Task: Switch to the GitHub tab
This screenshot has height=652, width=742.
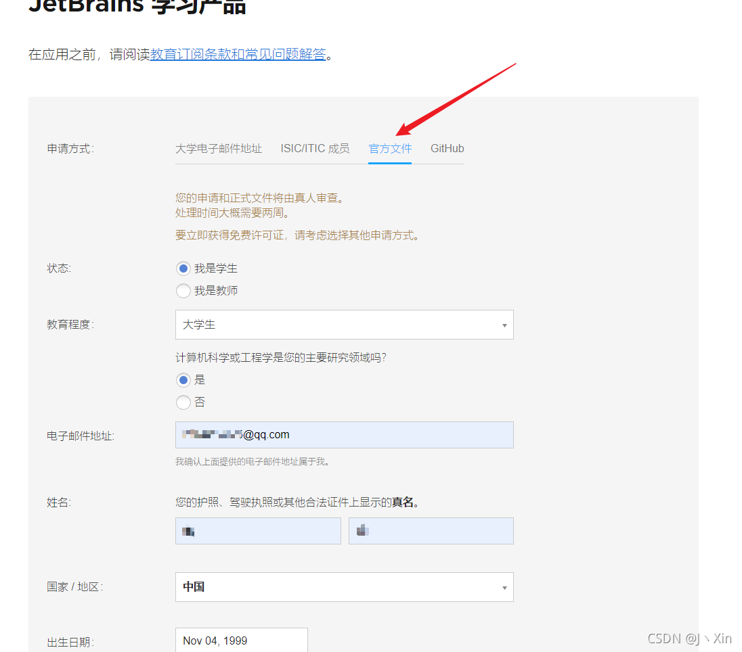Action: (448, 149)
